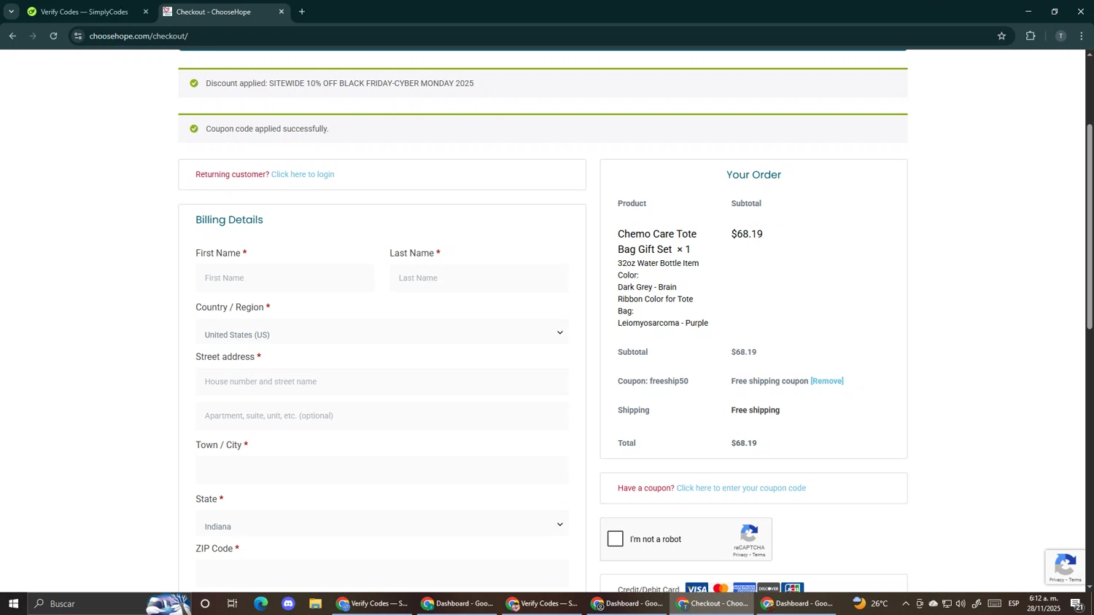The width and height of the screenshot is (1094, 615).
Task: Click the browser back arrow
Action: (x=12, y=36)
